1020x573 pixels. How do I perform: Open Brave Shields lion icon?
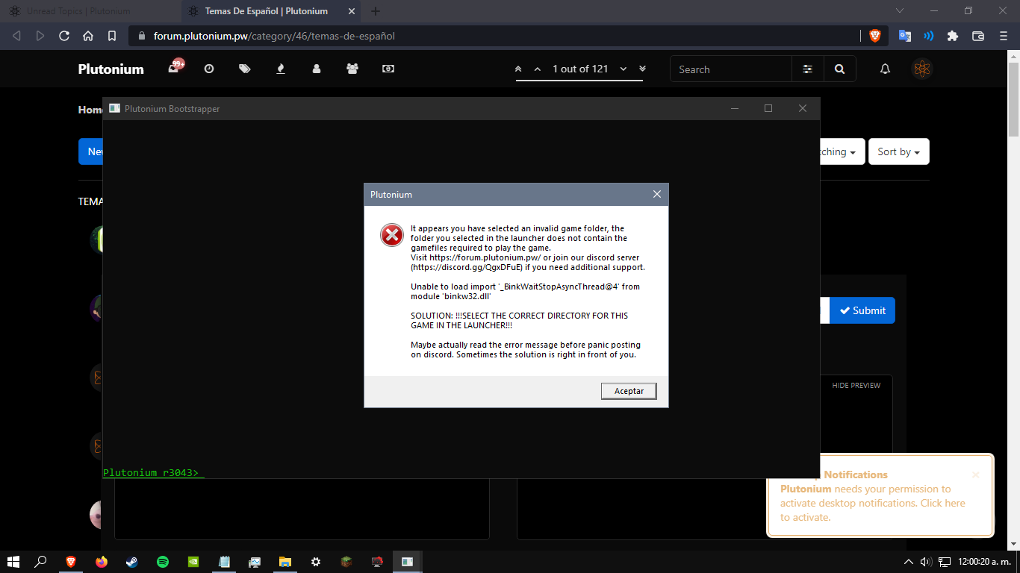874,36
